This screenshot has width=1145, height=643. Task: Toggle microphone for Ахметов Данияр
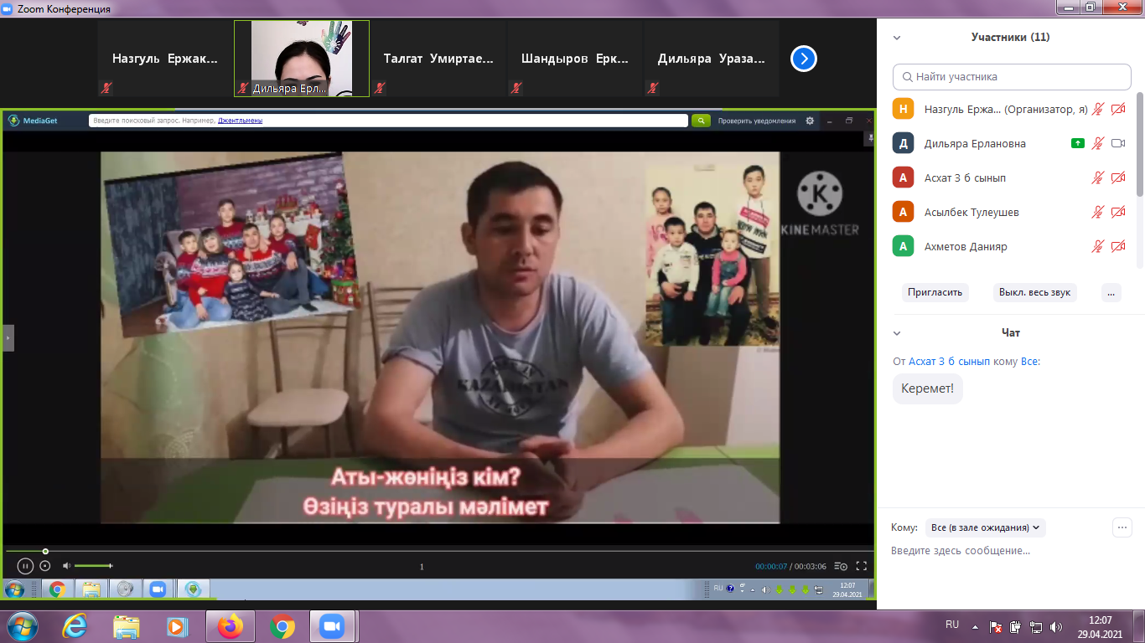click(1097, 246)
